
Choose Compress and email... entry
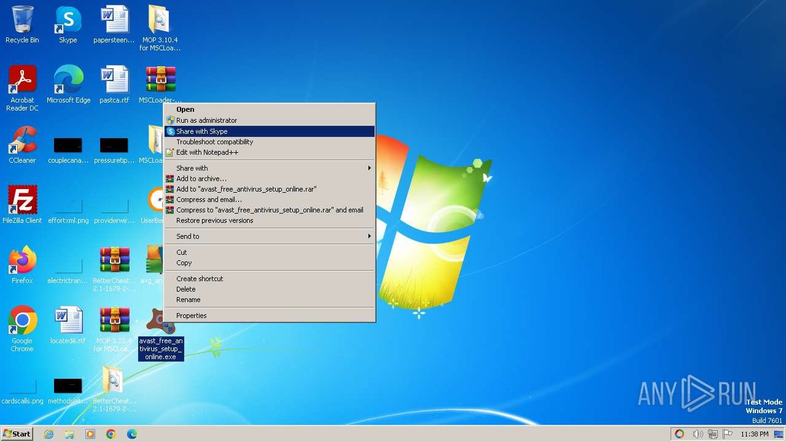[x=270, y=200]
